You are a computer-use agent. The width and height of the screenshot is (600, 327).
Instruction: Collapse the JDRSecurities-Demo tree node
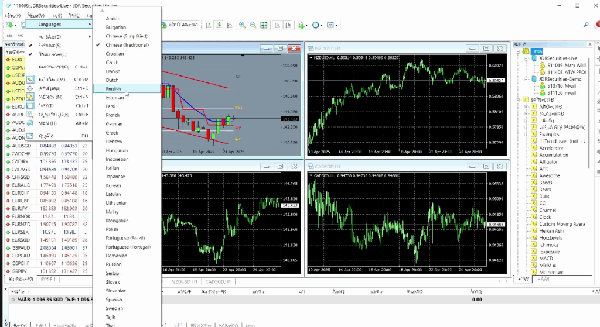click(x=526, y=79)
